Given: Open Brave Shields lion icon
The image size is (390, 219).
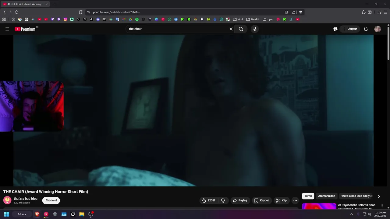Looking at the screenshot, I should [300, 12].
